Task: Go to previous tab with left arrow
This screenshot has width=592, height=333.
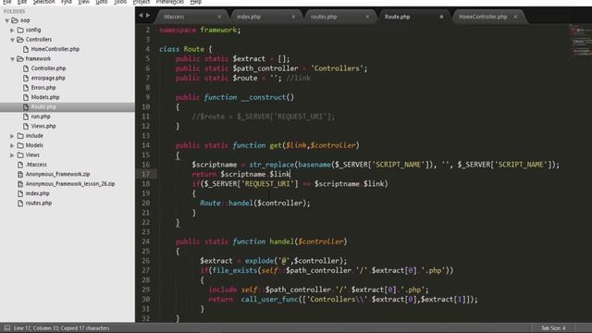Action: 141,16
